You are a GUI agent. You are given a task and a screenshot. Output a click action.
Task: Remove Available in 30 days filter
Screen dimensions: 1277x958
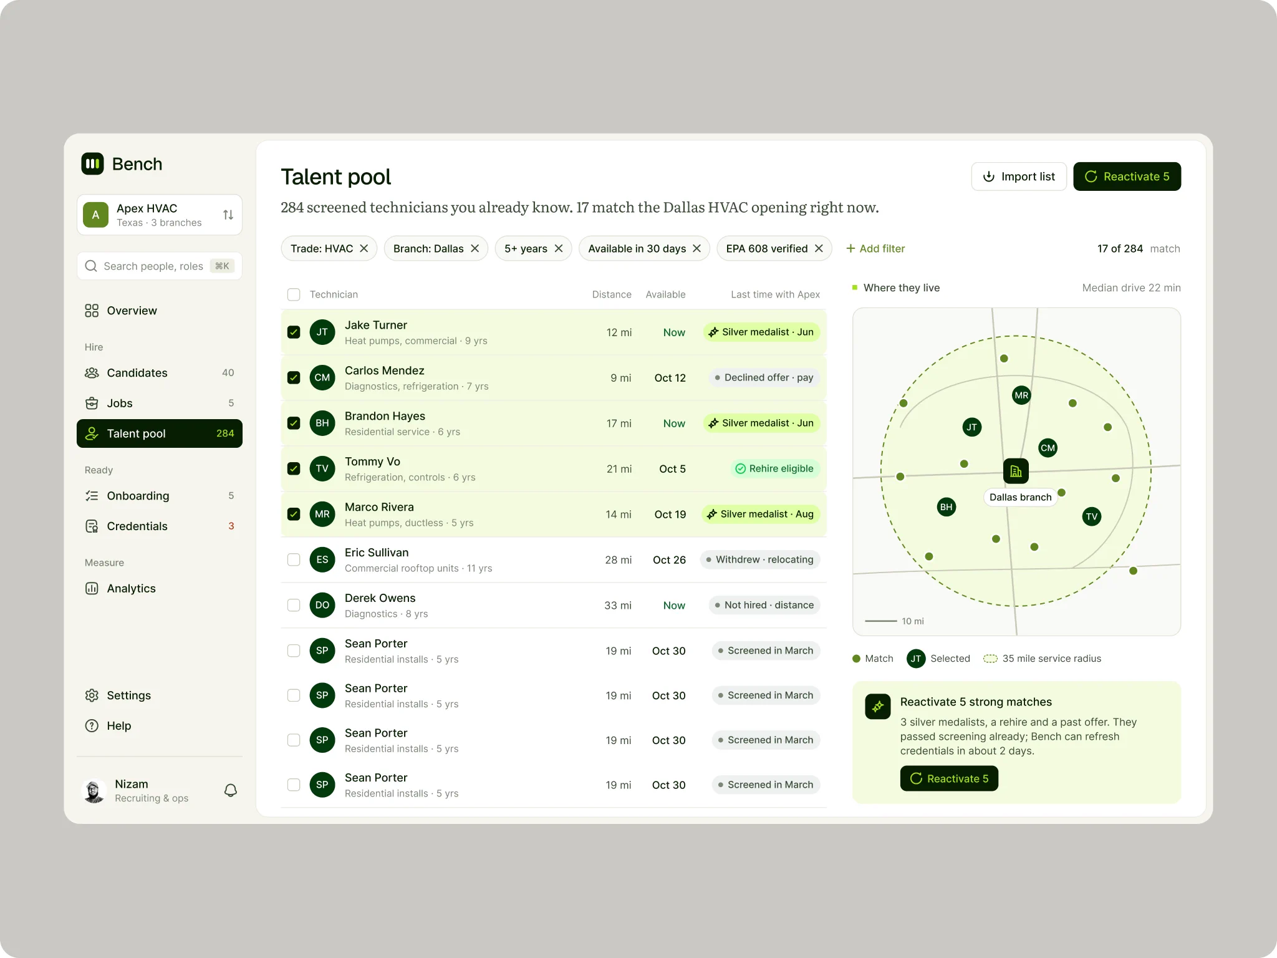click(697, 248)
